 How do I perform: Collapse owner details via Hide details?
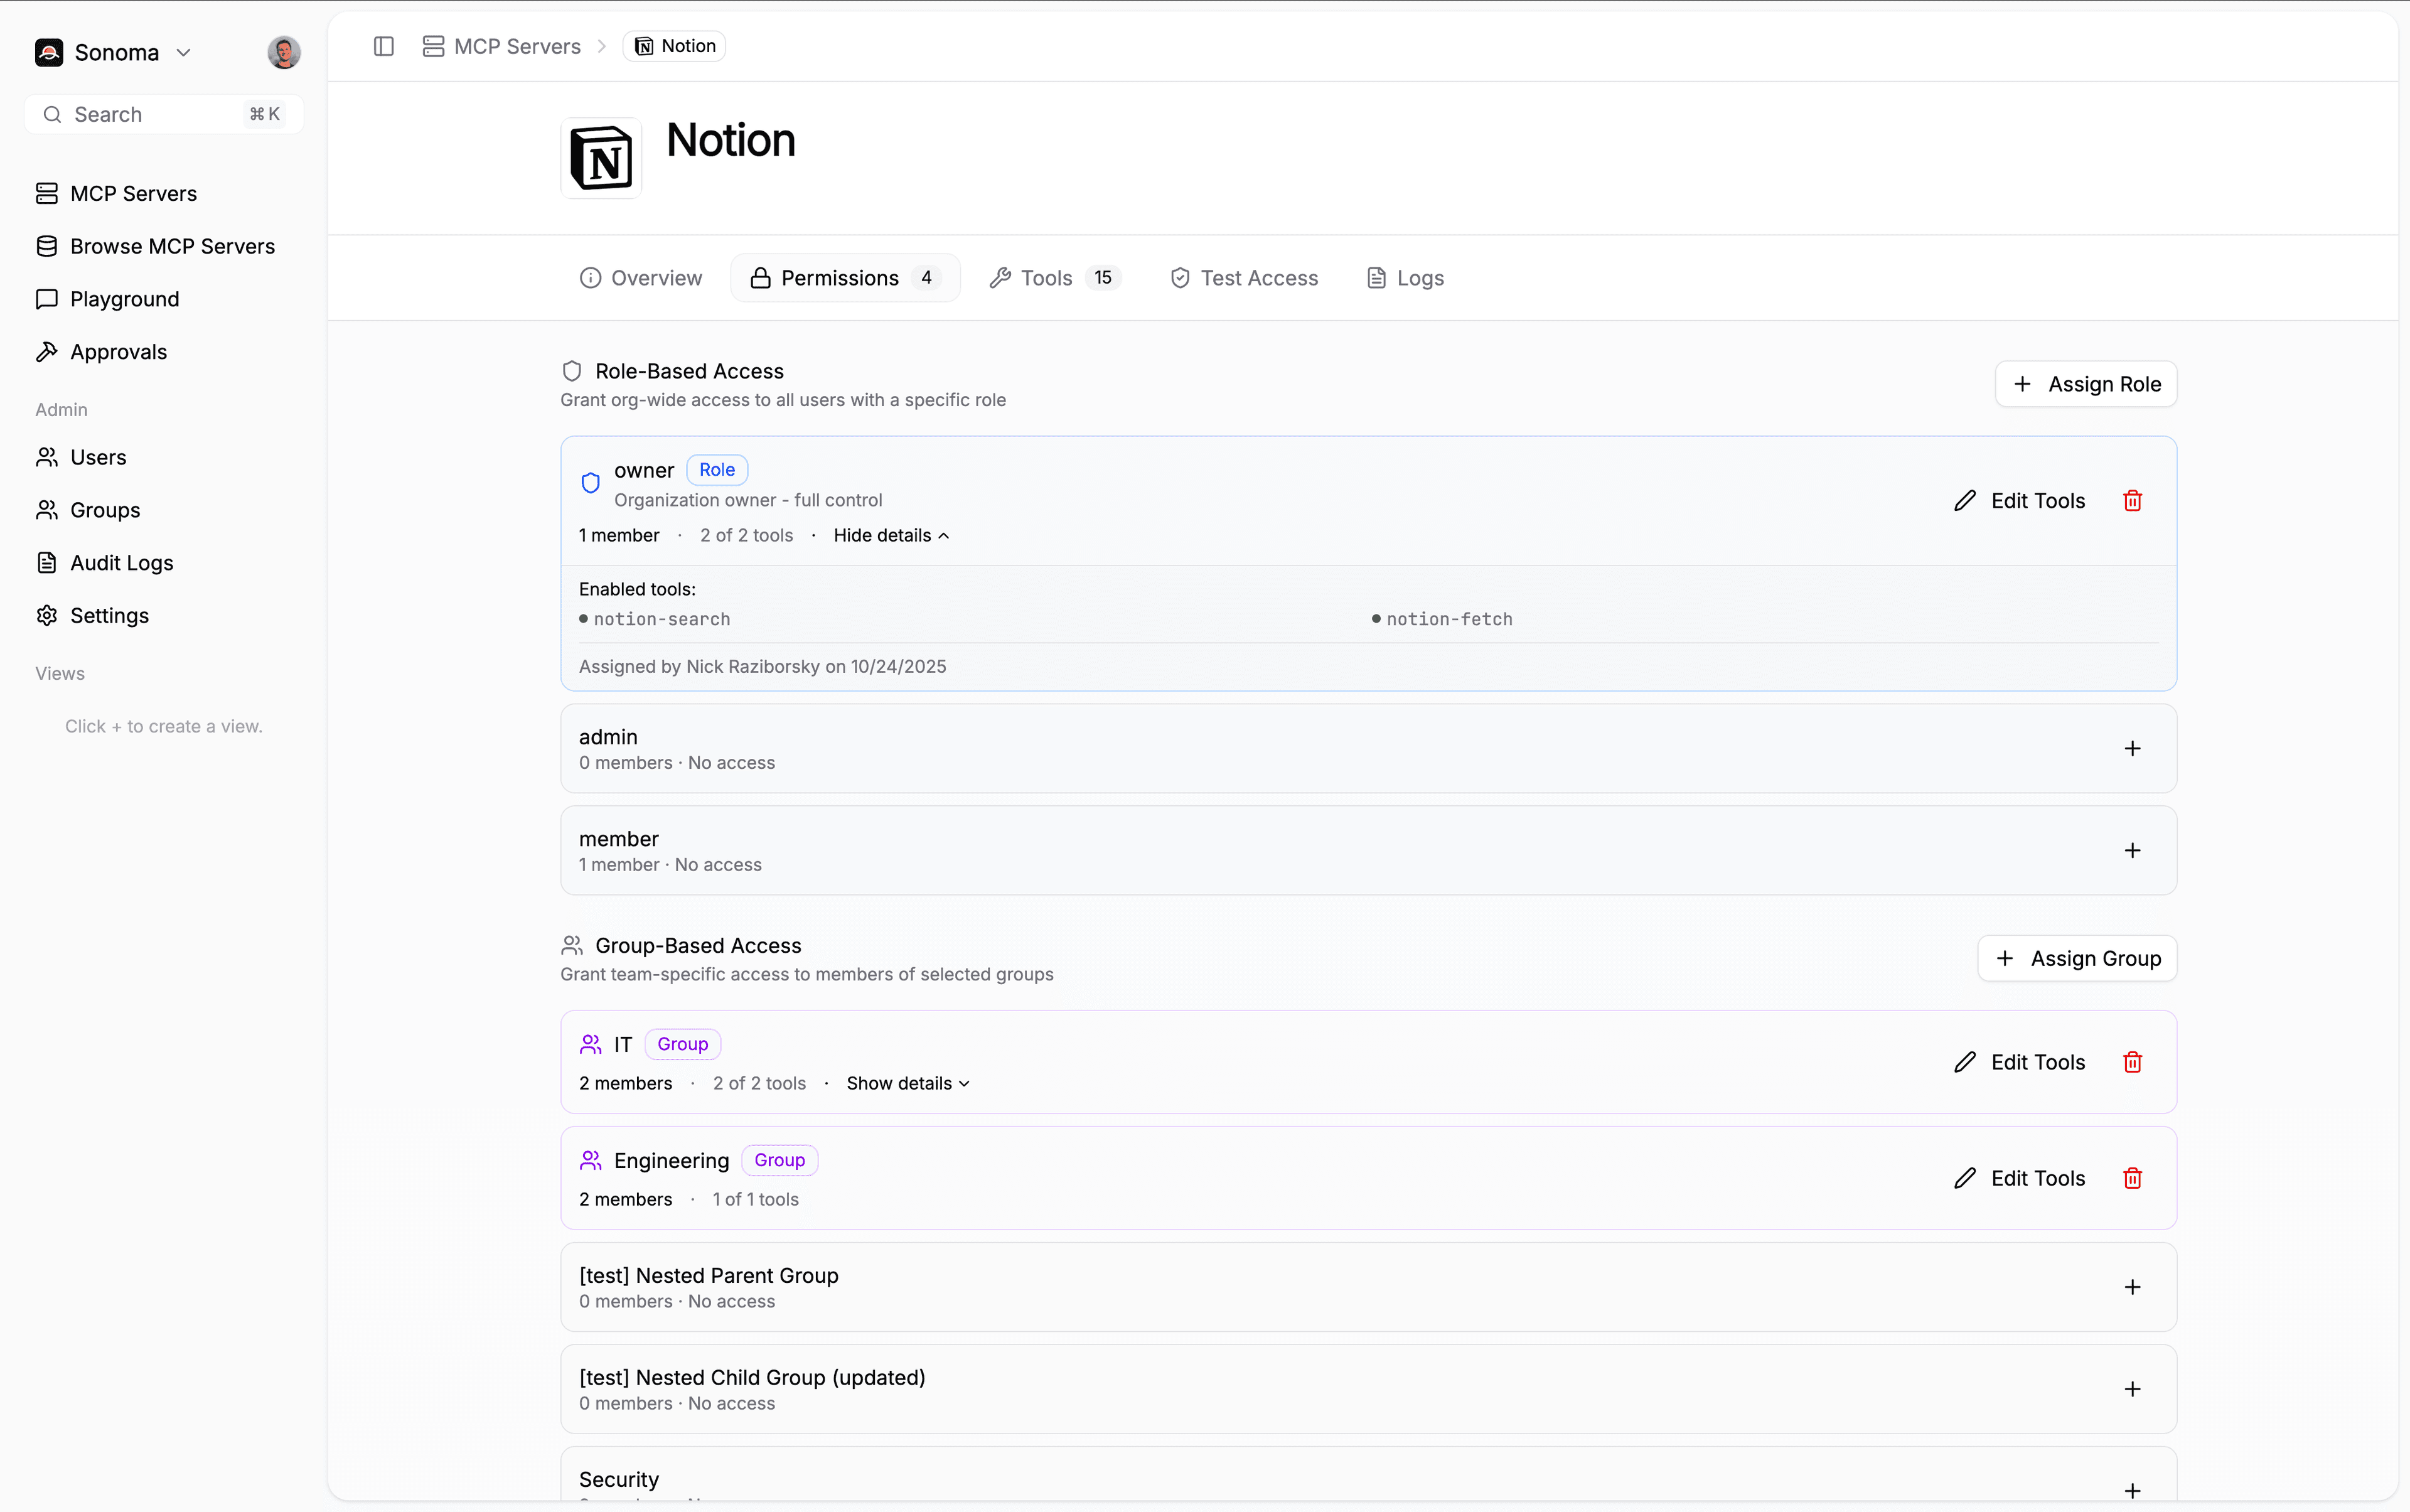tap(889, 535)
